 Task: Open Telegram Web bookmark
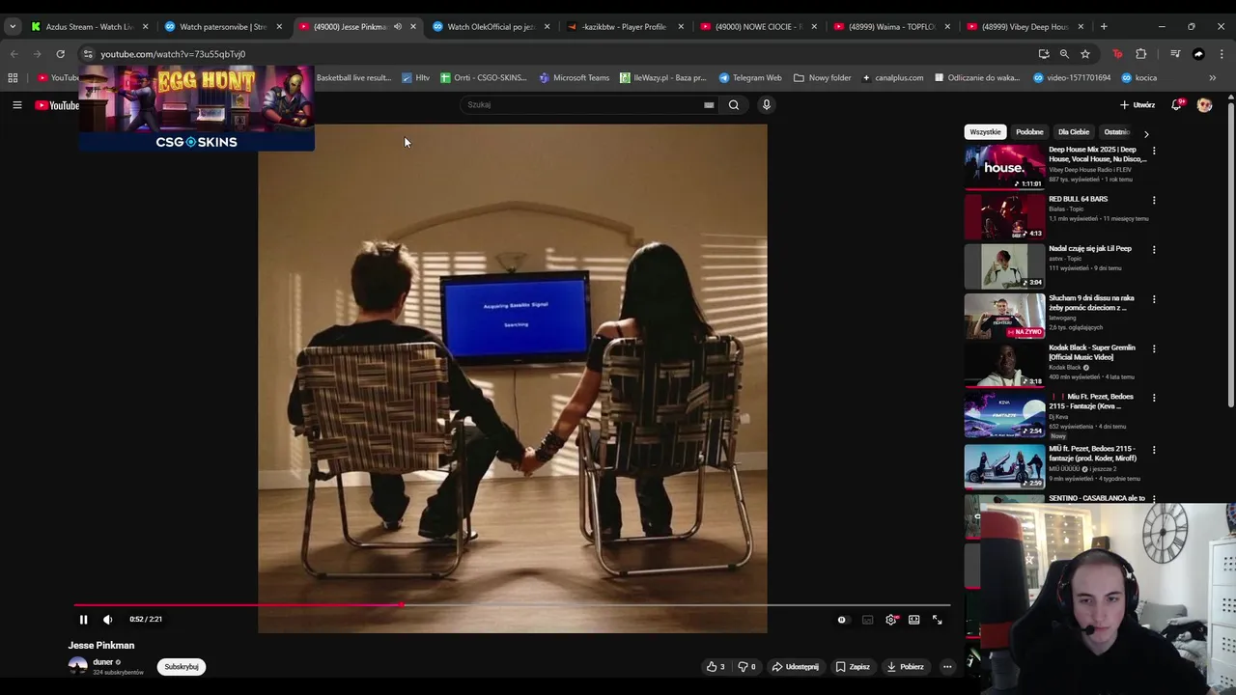750,77
